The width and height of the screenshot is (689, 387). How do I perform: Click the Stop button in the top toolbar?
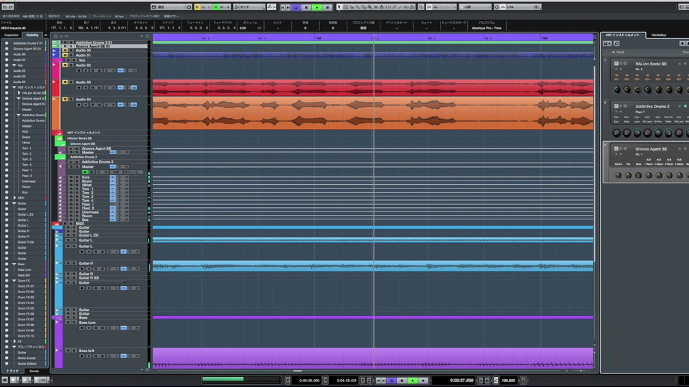tap(306, 7)
